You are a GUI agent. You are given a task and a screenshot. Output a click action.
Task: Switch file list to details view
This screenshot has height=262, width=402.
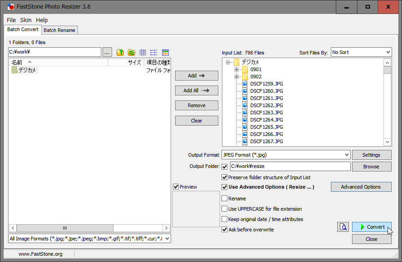pos(143,52)
